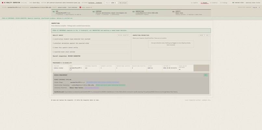
Task: Click the capture filename in the header
Action: click(63, 3)
